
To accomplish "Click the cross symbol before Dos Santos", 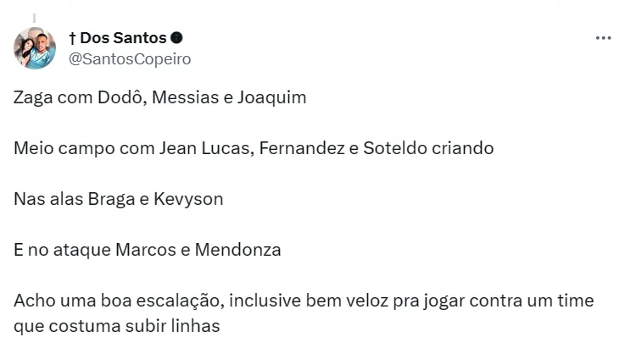I will pos(72,38).
